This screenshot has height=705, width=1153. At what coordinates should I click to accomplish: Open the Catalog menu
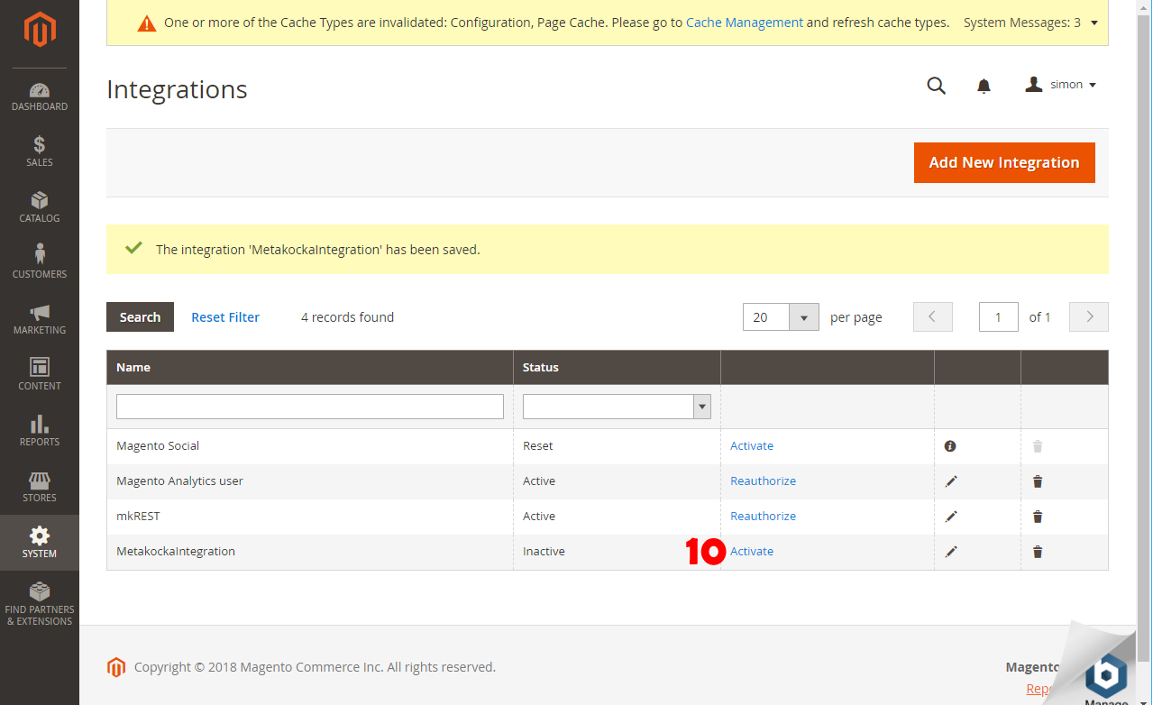click(40, 207)
